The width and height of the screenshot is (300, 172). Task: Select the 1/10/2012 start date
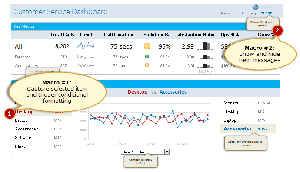[267, 13]
